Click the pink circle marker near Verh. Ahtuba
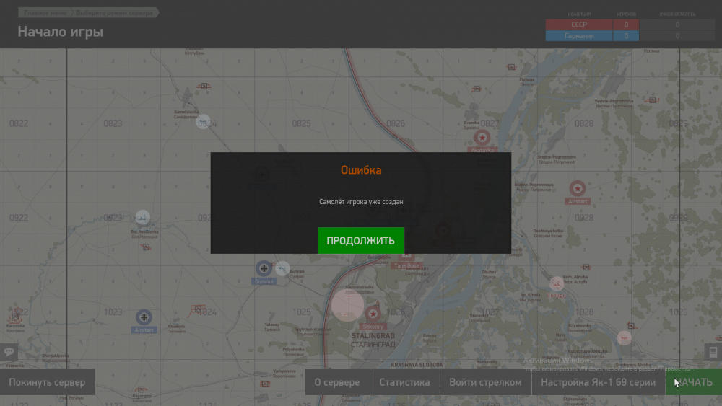The width and height of the screenshot is (722, 406). 557,283
